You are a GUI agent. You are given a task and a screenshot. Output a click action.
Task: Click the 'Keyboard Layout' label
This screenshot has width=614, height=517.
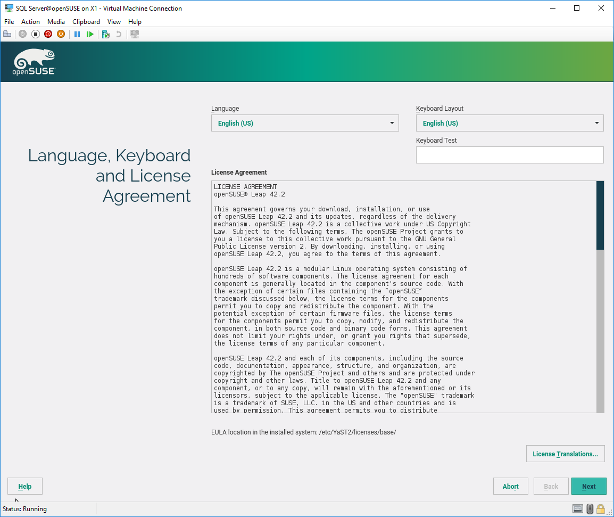tap(439, 109)
